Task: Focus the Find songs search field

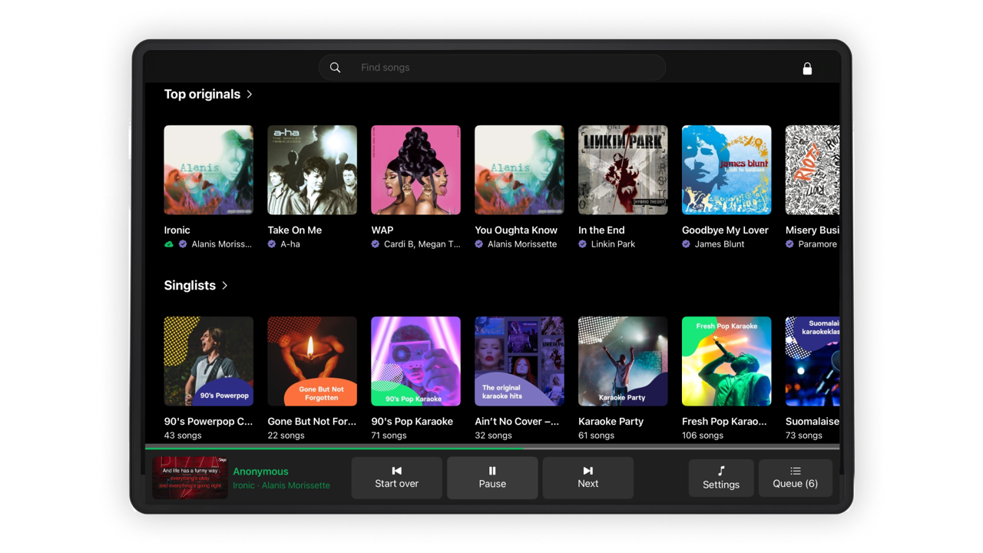Action: pyautogui.click(x=492, y=68)
